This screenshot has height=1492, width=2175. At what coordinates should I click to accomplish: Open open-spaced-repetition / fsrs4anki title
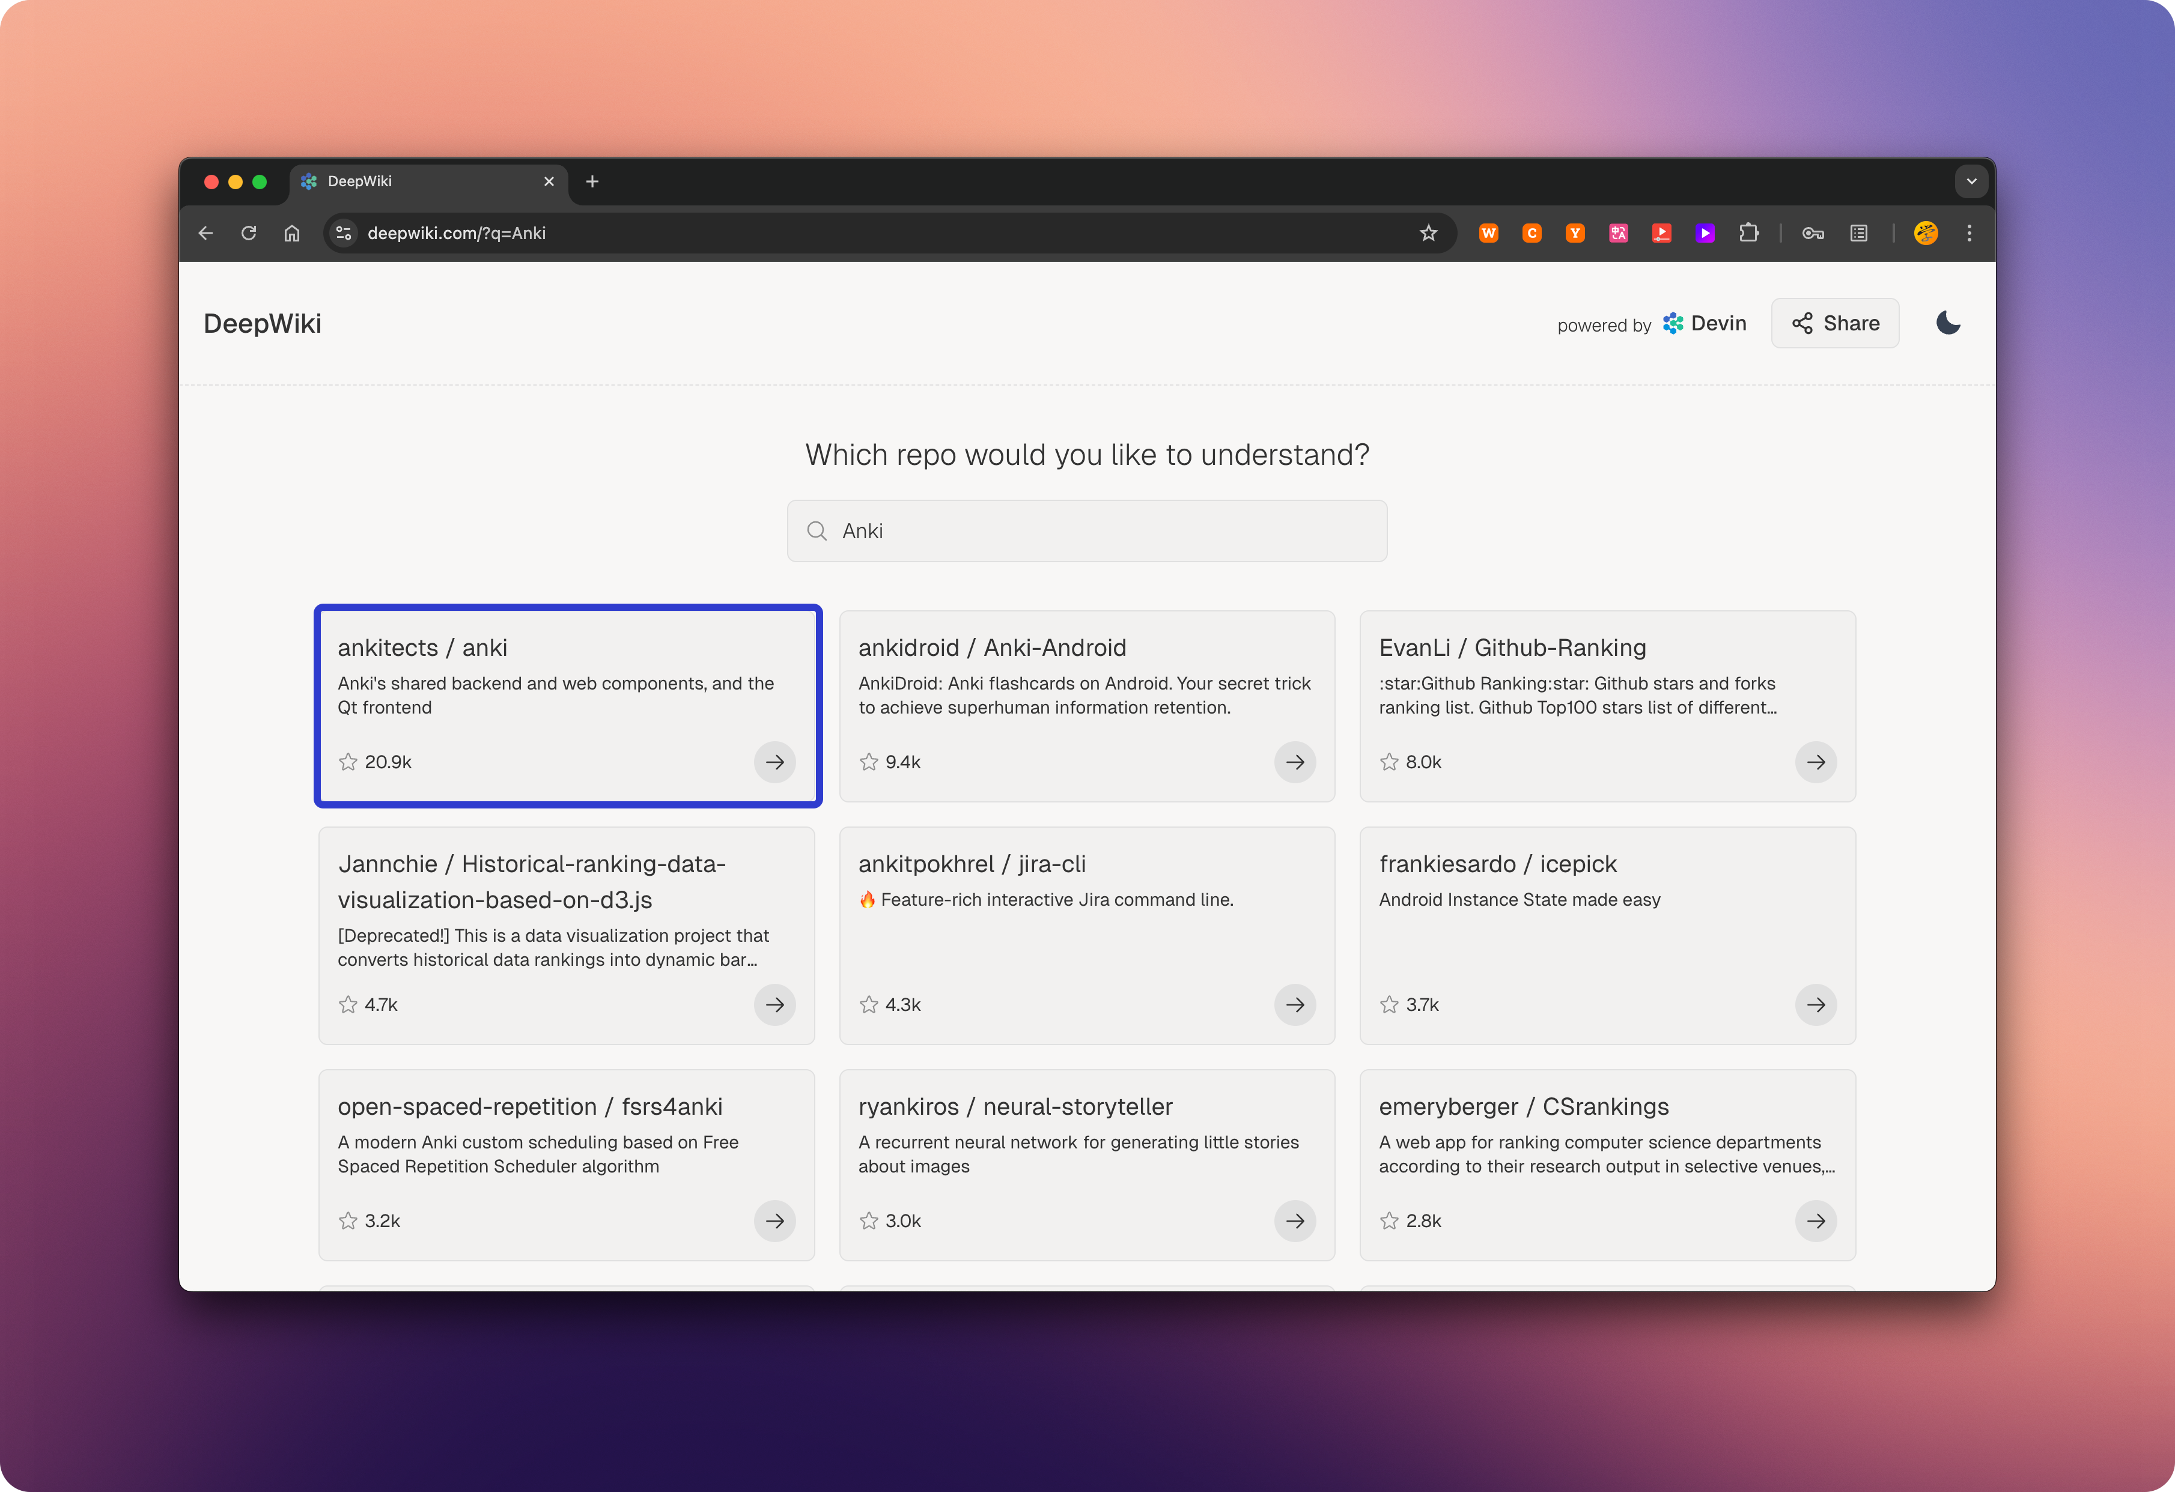(x=530, y=1106)
